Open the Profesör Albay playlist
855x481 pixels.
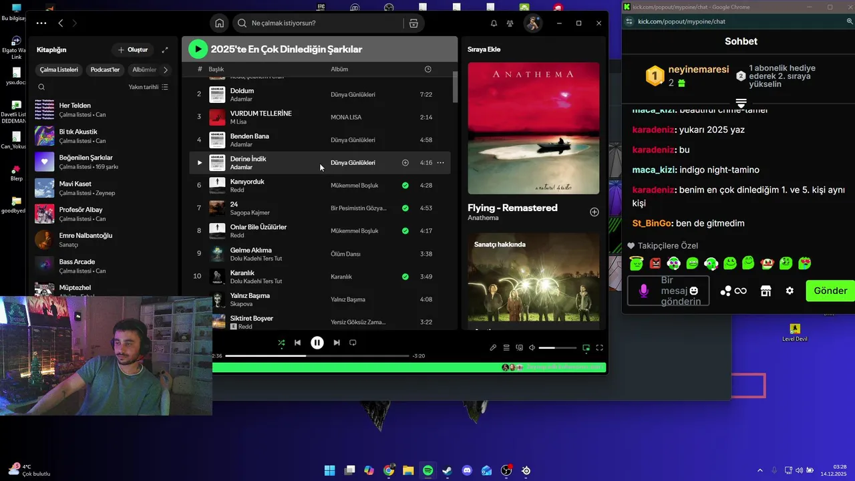104,214
